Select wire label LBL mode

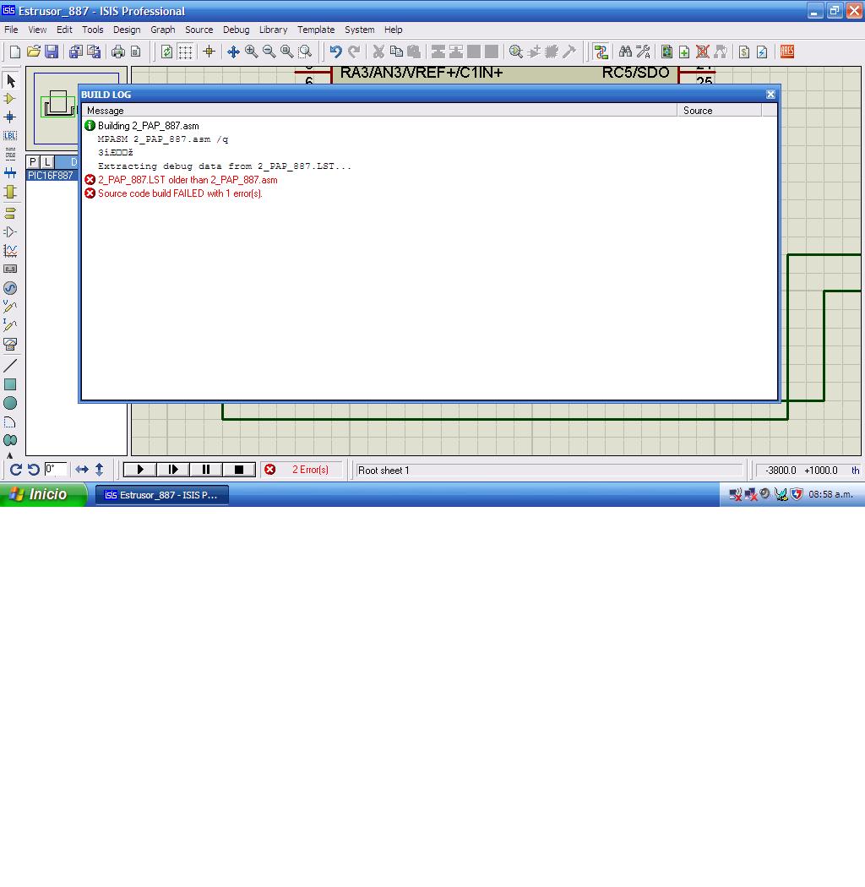pyautogui.click(x=10, y=136)
